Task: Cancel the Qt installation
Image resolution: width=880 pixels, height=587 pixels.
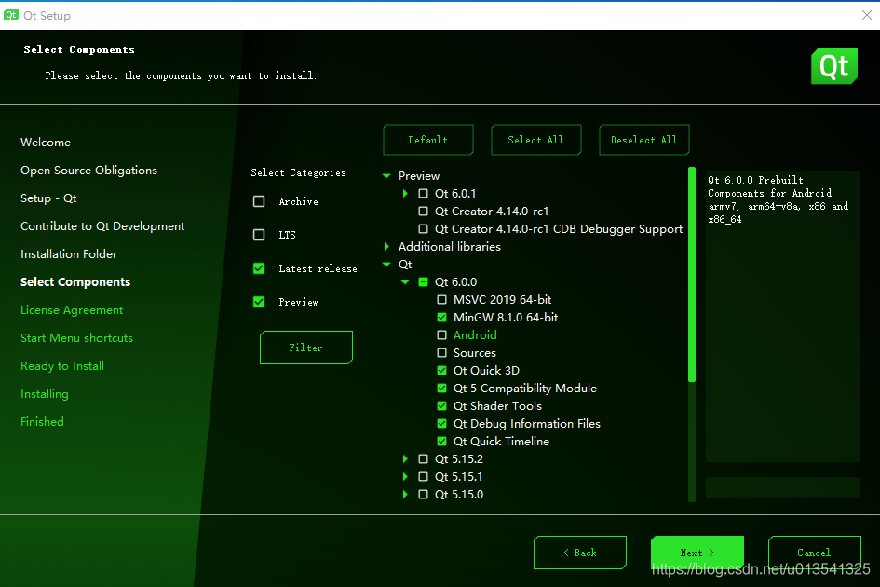Action: [814, 553]
